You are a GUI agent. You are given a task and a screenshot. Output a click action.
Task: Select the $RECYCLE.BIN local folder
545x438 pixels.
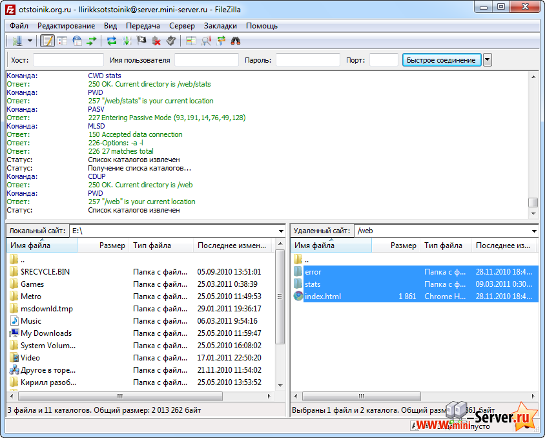pos(141,272)
